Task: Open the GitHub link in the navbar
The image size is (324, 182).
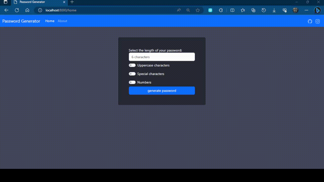Action: pyautogui.click(x=310, y=21)
